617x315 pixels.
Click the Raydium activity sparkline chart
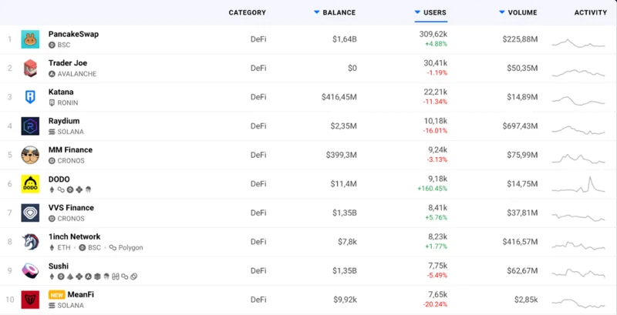pyautogui.click(x=578, y=129)
